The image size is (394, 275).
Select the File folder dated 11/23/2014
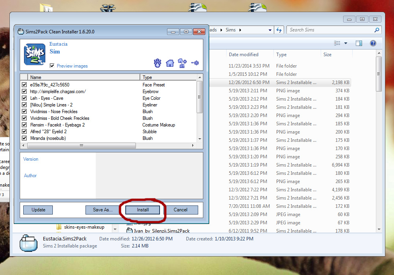[280, 66]
